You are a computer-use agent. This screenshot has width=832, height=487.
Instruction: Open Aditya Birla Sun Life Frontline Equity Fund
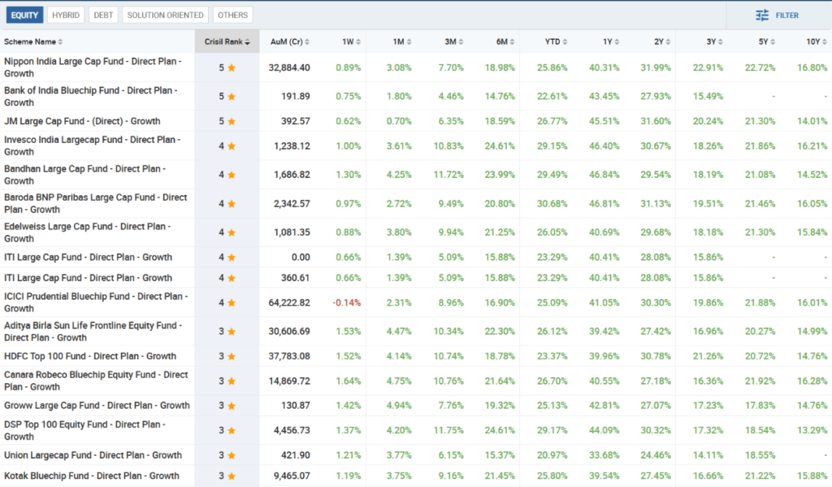point(93,332)
